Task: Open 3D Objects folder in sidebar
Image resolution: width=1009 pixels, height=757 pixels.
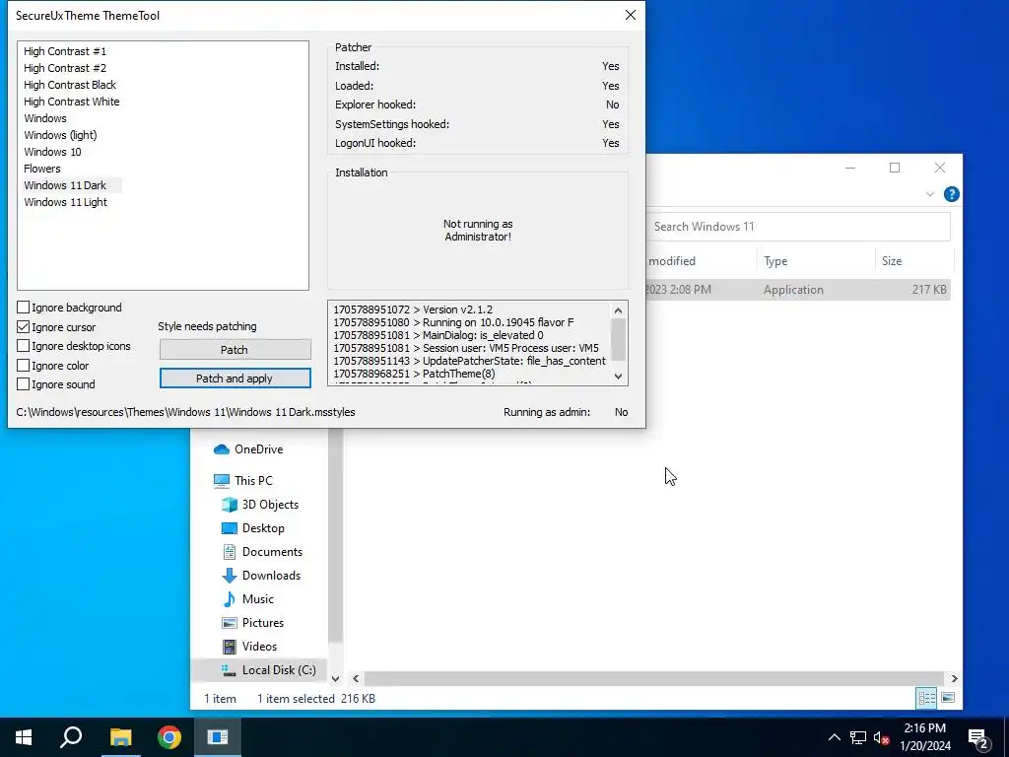Action: [270, 504]
